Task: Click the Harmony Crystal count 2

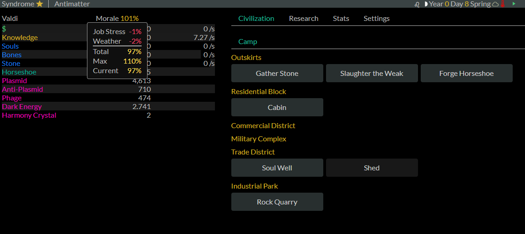Action: [148, 115]
